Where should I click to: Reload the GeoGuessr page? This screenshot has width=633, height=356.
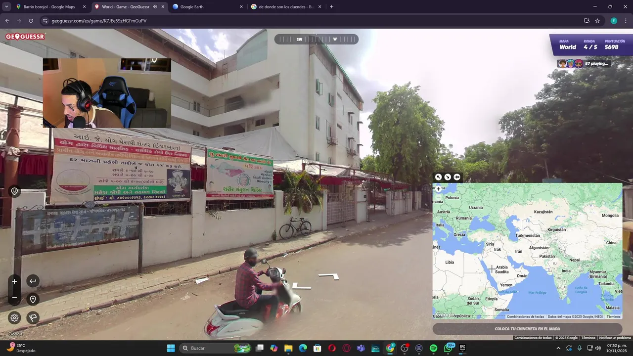click(x=31, y=21)
